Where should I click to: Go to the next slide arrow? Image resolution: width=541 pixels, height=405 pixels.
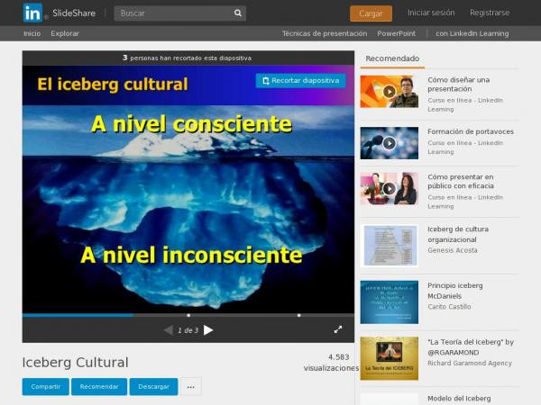point(208,330)
